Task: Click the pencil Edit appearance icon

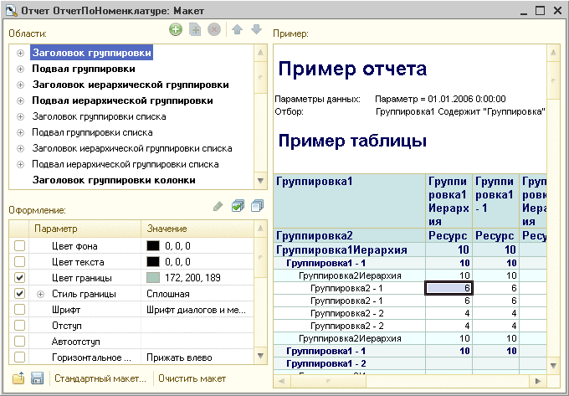Action: click(218, 207)
